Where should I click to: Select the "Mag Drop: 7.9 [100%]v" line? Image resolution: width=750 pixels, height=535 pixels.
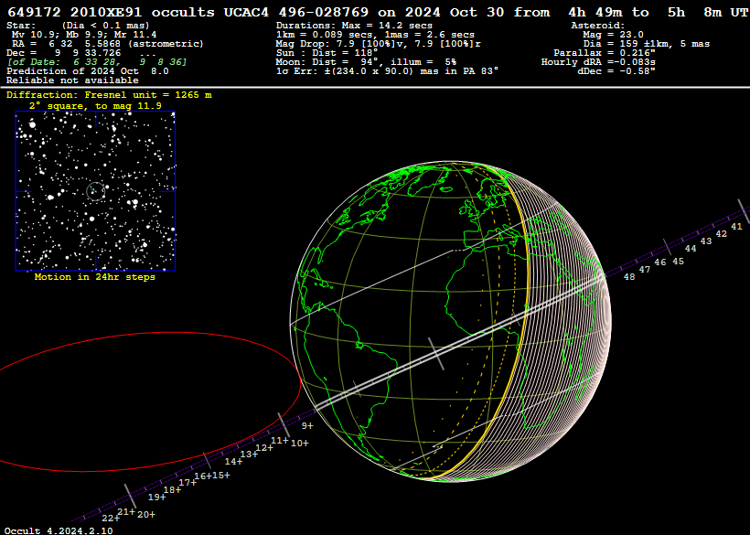378,44
